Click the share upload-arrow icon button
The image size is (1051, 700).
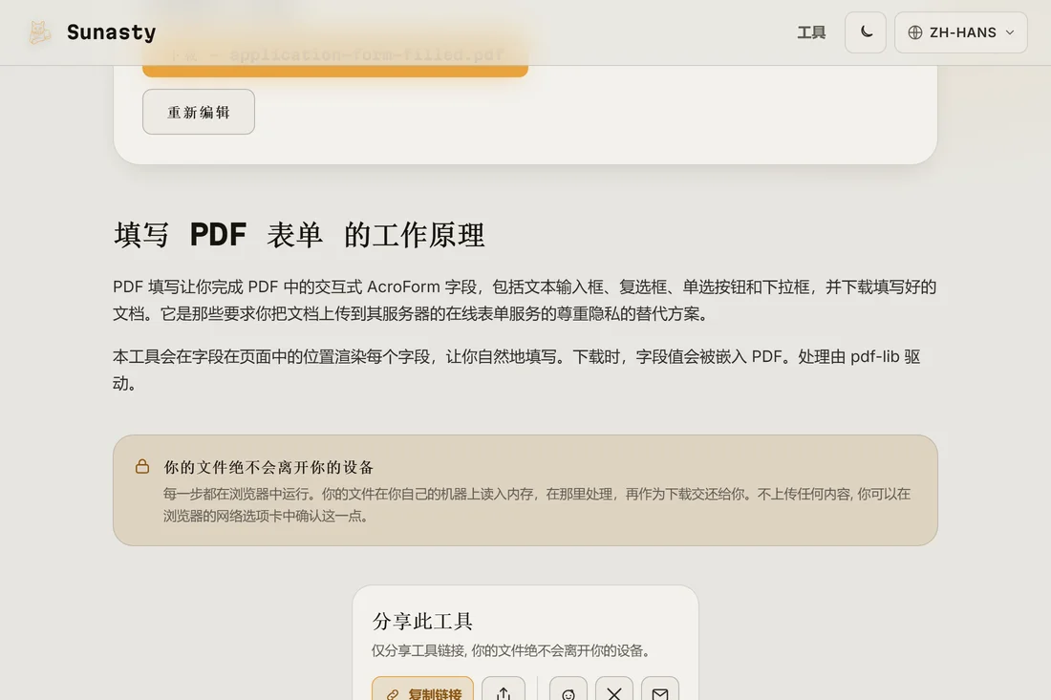tap(504, 689)
